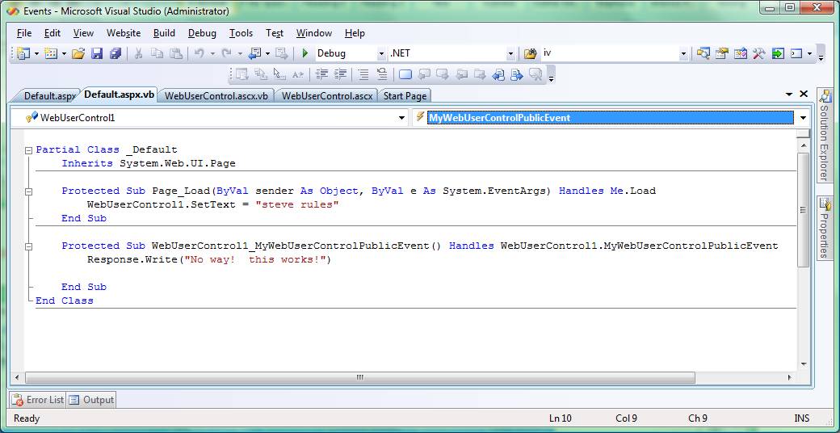Click the Cut scissors icon
This screenshot has width=840, height=433.
(x=138, y=53)
